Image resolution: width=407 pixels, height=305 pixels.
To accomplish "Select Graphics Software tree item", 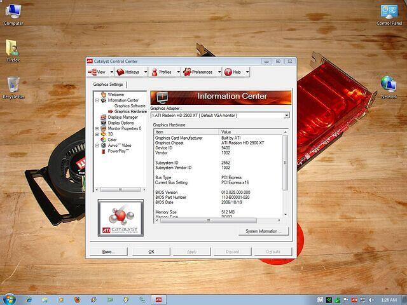I will pyautogui.click(x=130, y=106).
